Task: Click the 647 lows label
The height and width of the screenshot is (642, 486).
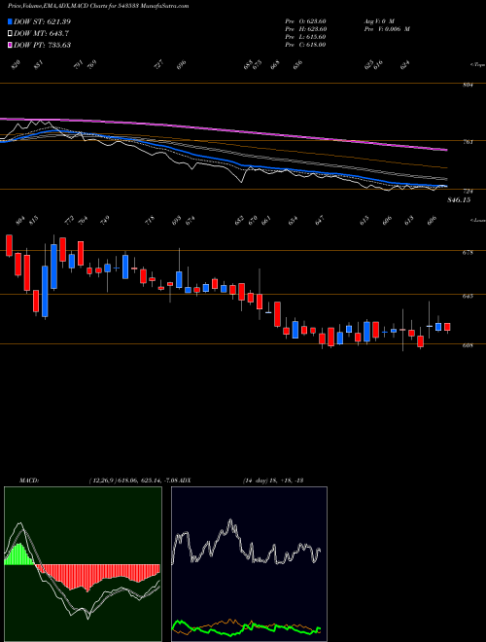Action: pyautogui.click(x=320, y=221)
